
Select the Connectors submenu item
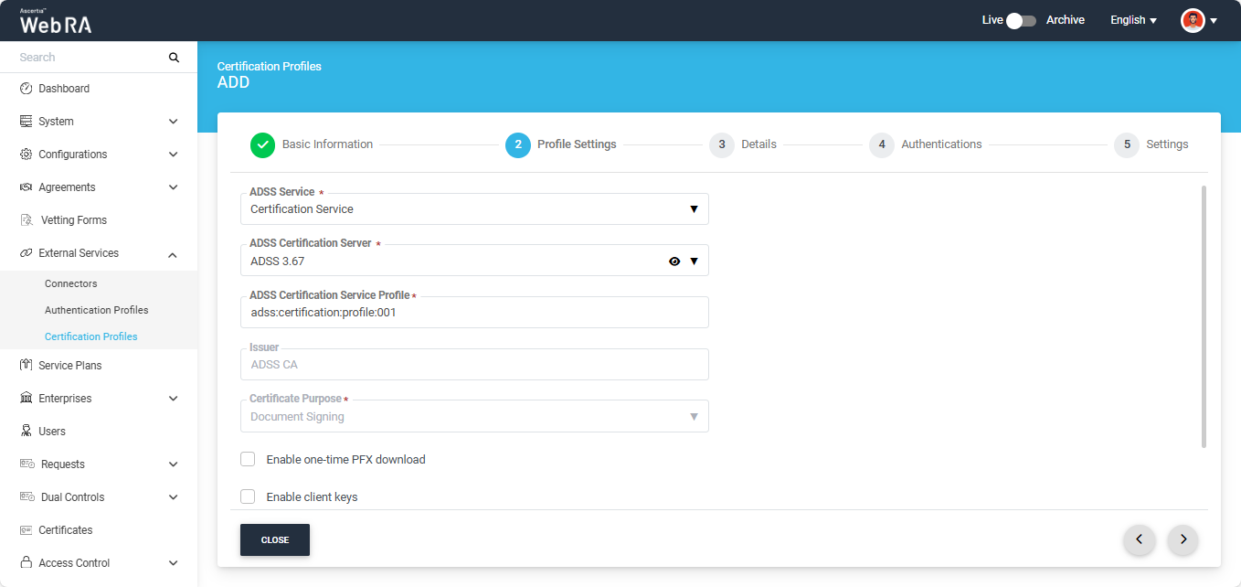click(x=70, y=283)
